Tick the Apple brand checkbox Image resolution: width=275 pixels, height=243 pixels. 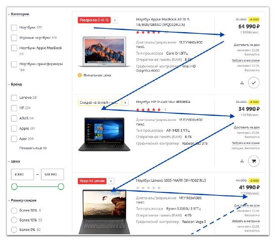(14, 129)
